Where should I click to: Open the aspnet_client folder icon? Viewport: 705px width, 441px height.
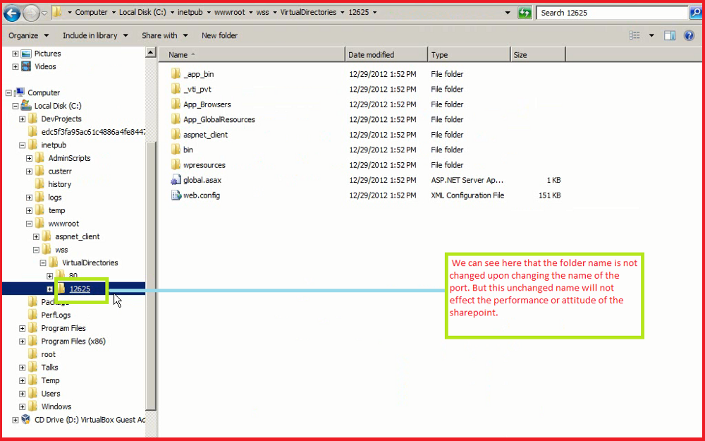(x=176, y=134)
